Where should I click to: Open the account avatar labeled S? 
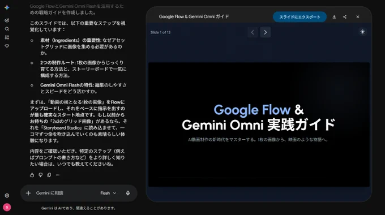[7, 208]
